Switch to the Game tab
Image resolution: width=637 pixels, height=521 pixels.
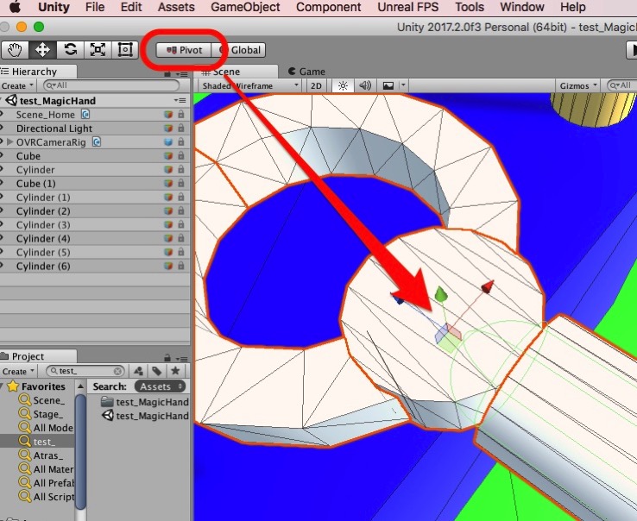306,72
